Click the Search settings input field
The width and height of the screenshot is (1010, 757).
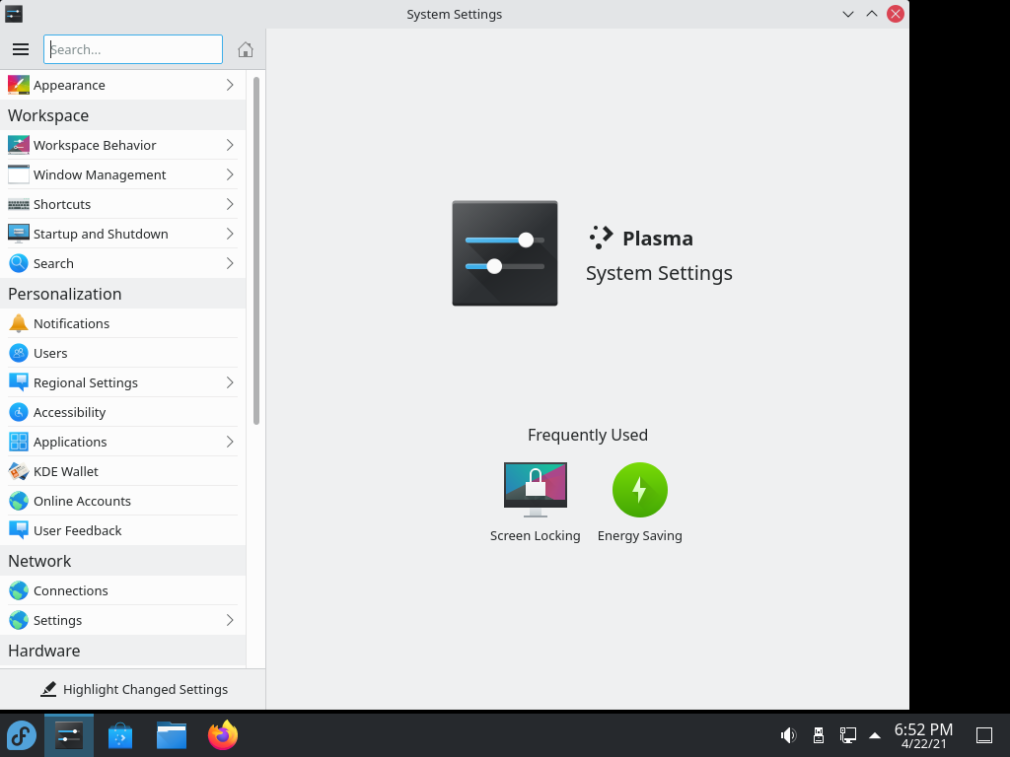tap(133, 49)
